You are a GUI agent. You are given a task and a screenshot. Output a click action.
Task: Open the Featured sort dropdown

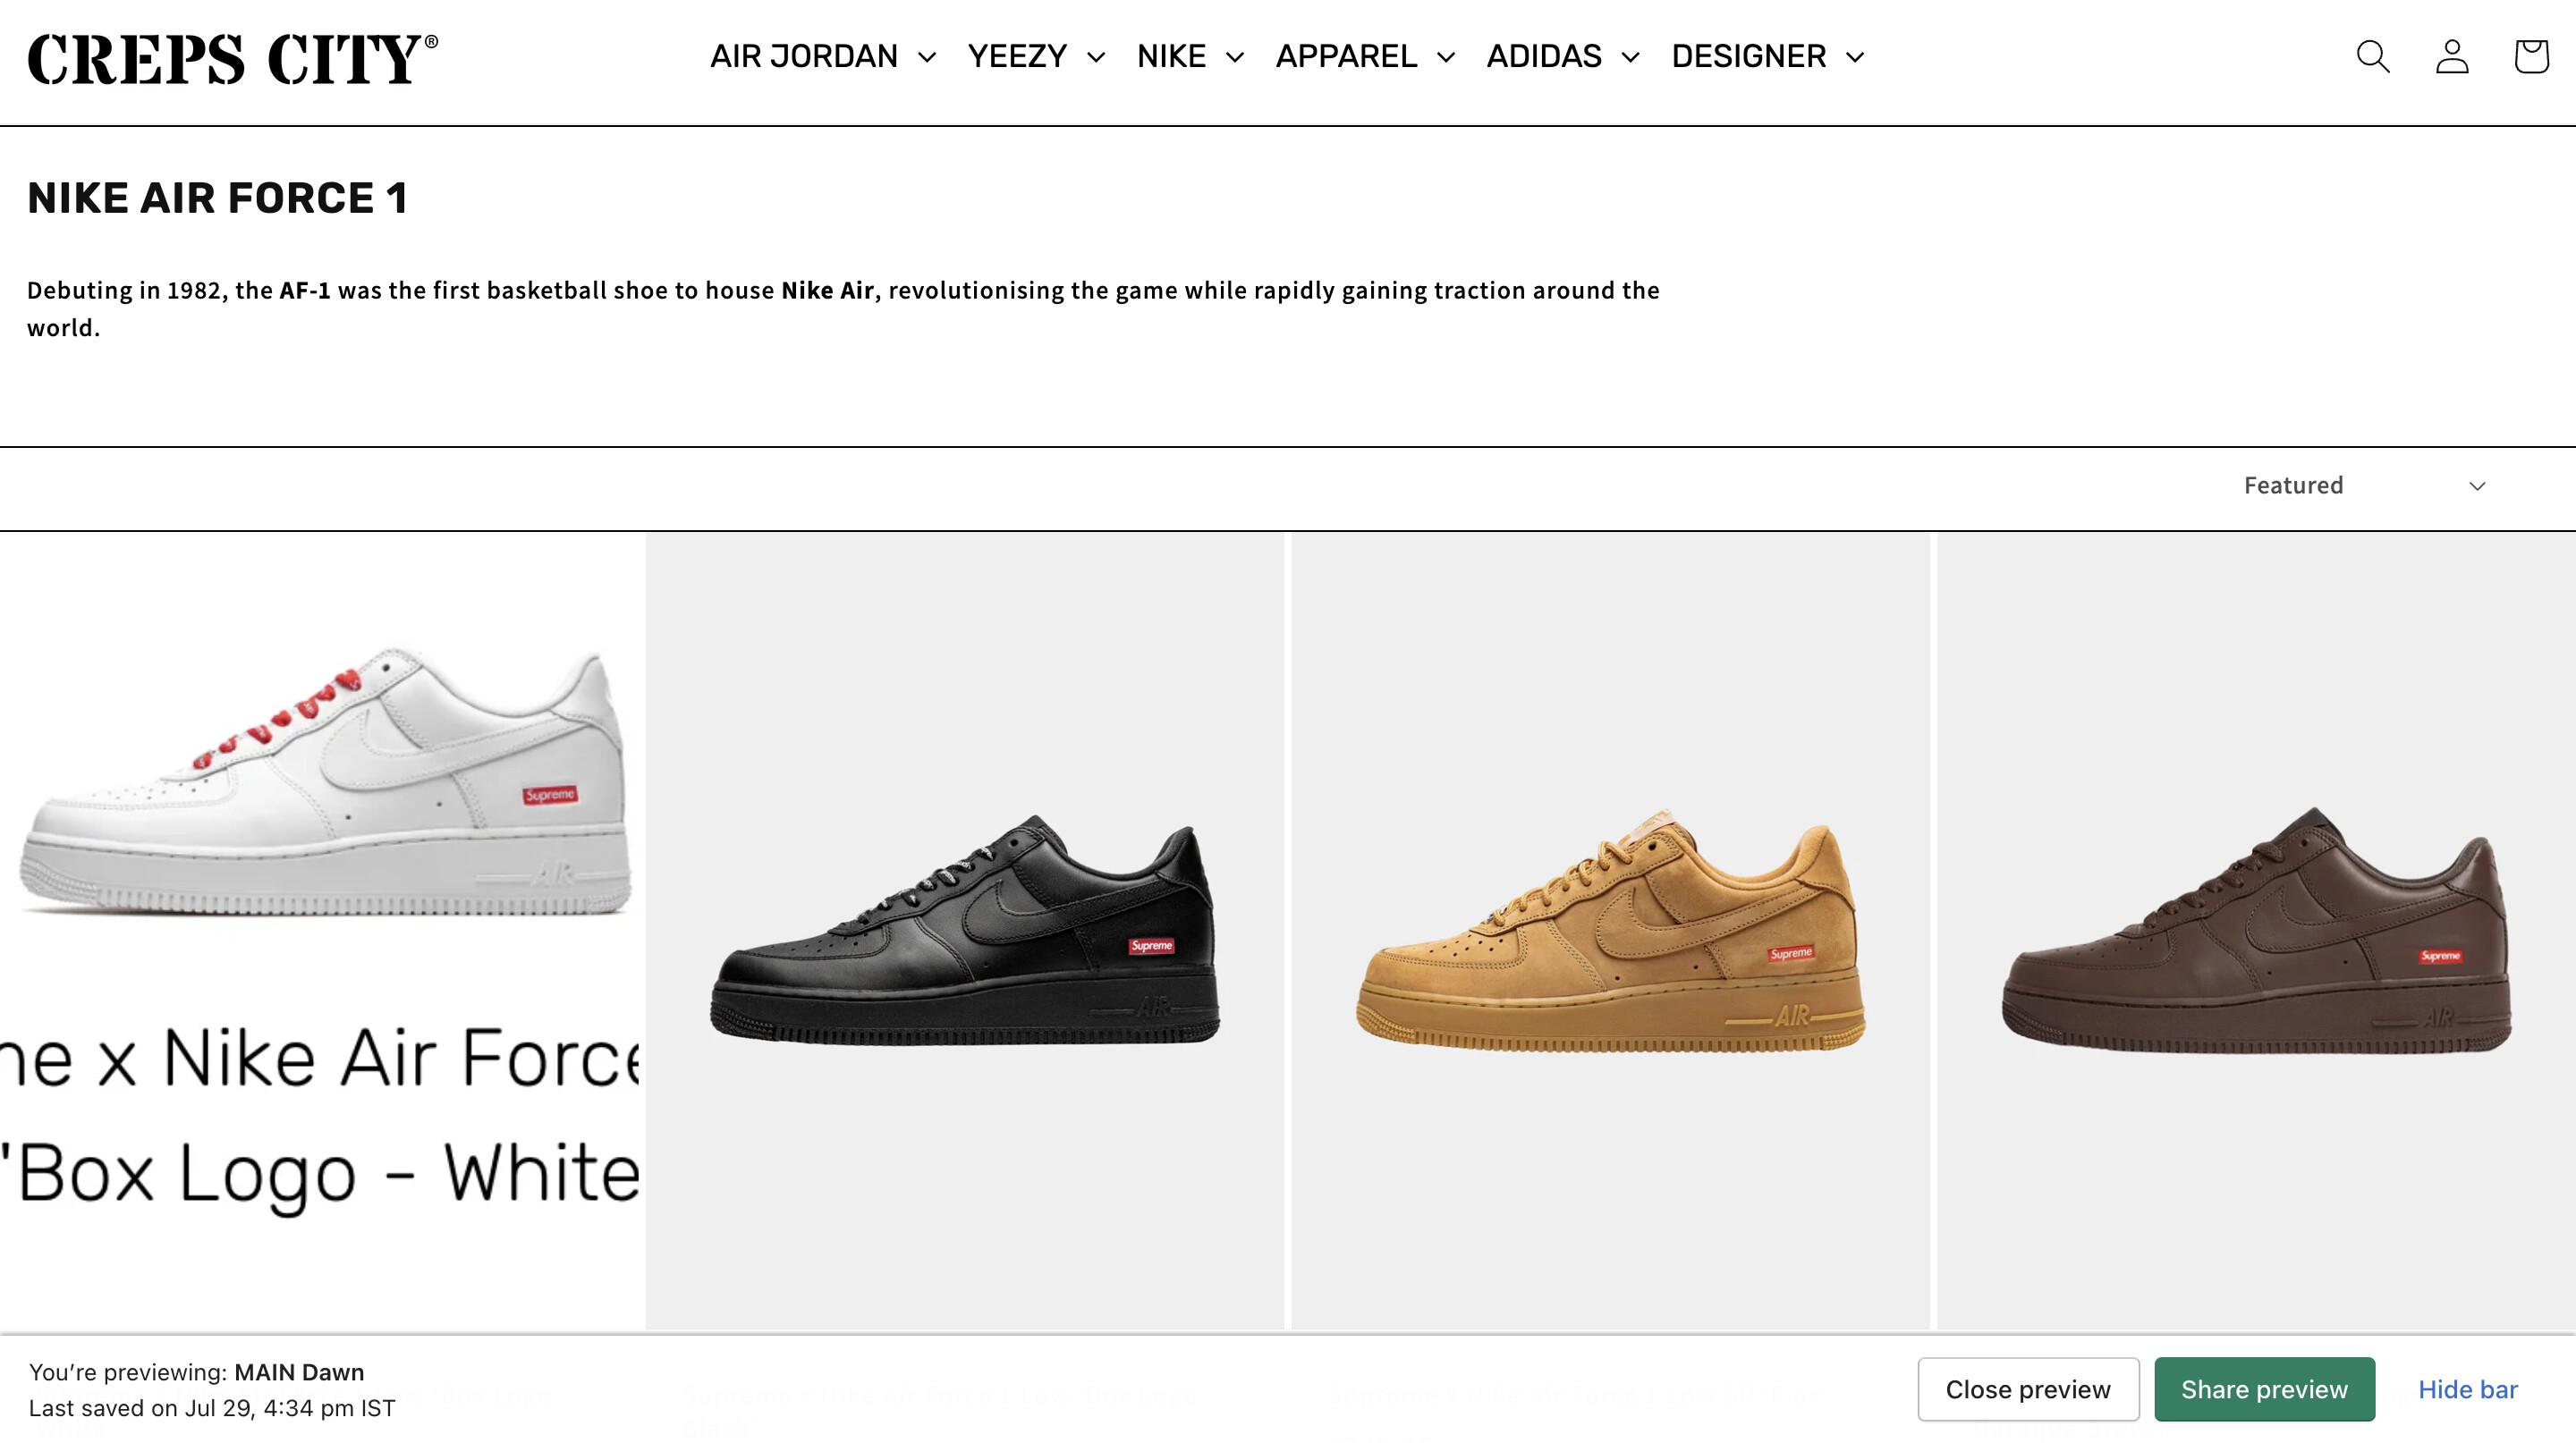coord(2362,485)
